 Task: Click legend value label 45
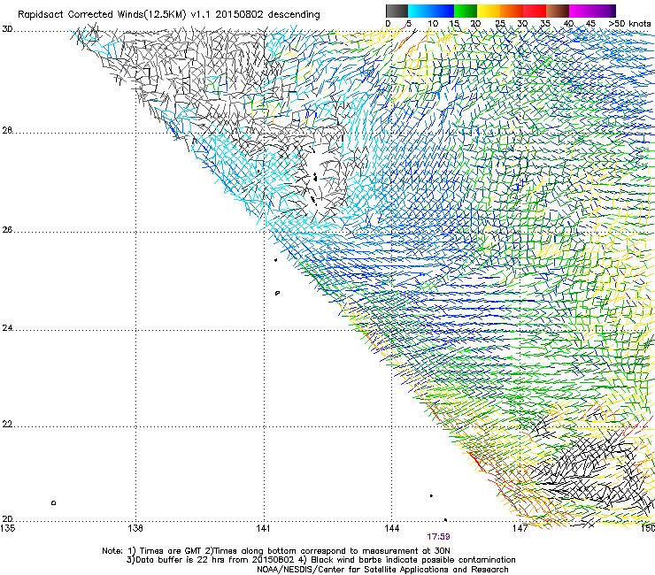pos(590,24)
